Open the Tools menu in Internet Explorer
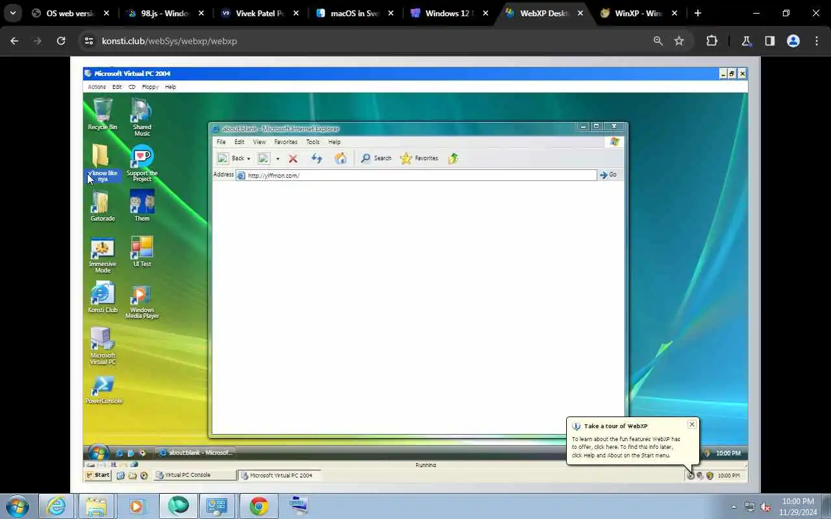Viewport: 831px width, 519px height. click(313, 142)
